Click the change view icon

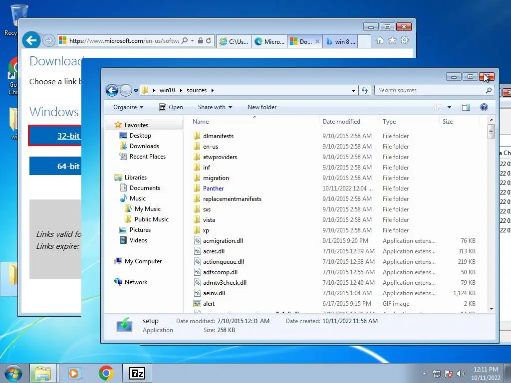pos(439,107)
